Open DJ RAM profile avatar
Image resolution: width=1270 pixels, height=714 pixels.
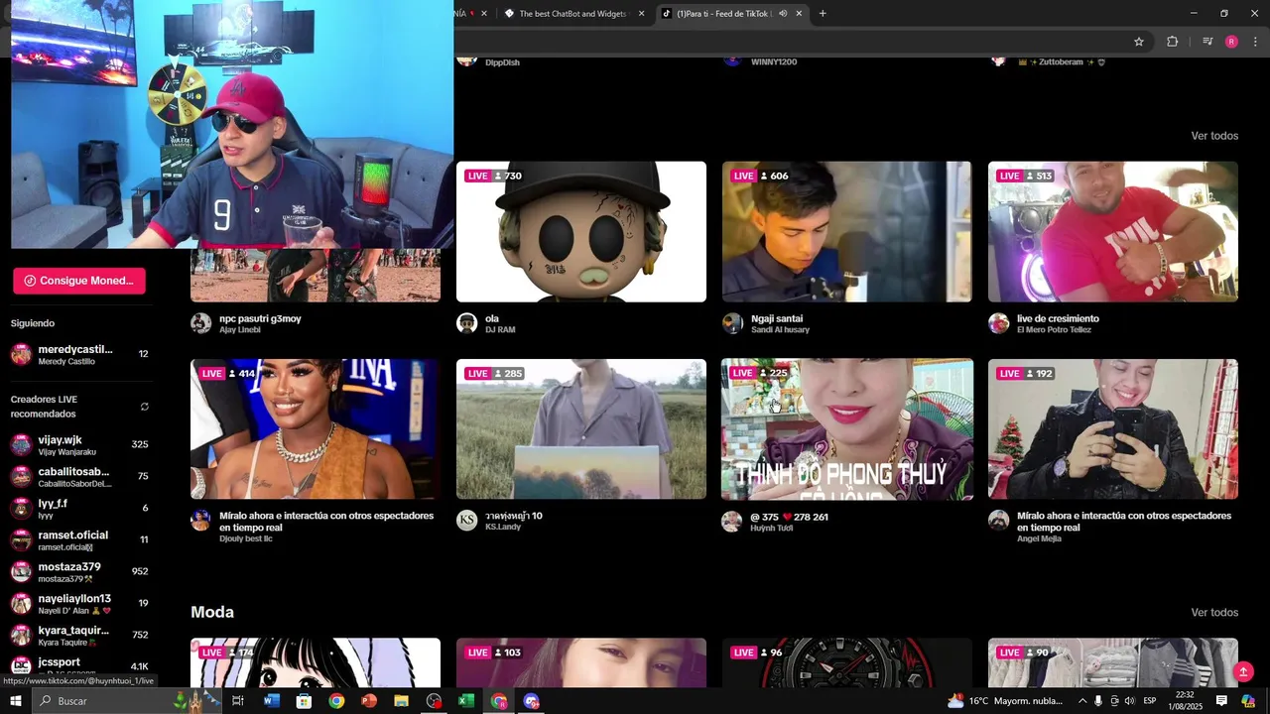pos(467,323)
